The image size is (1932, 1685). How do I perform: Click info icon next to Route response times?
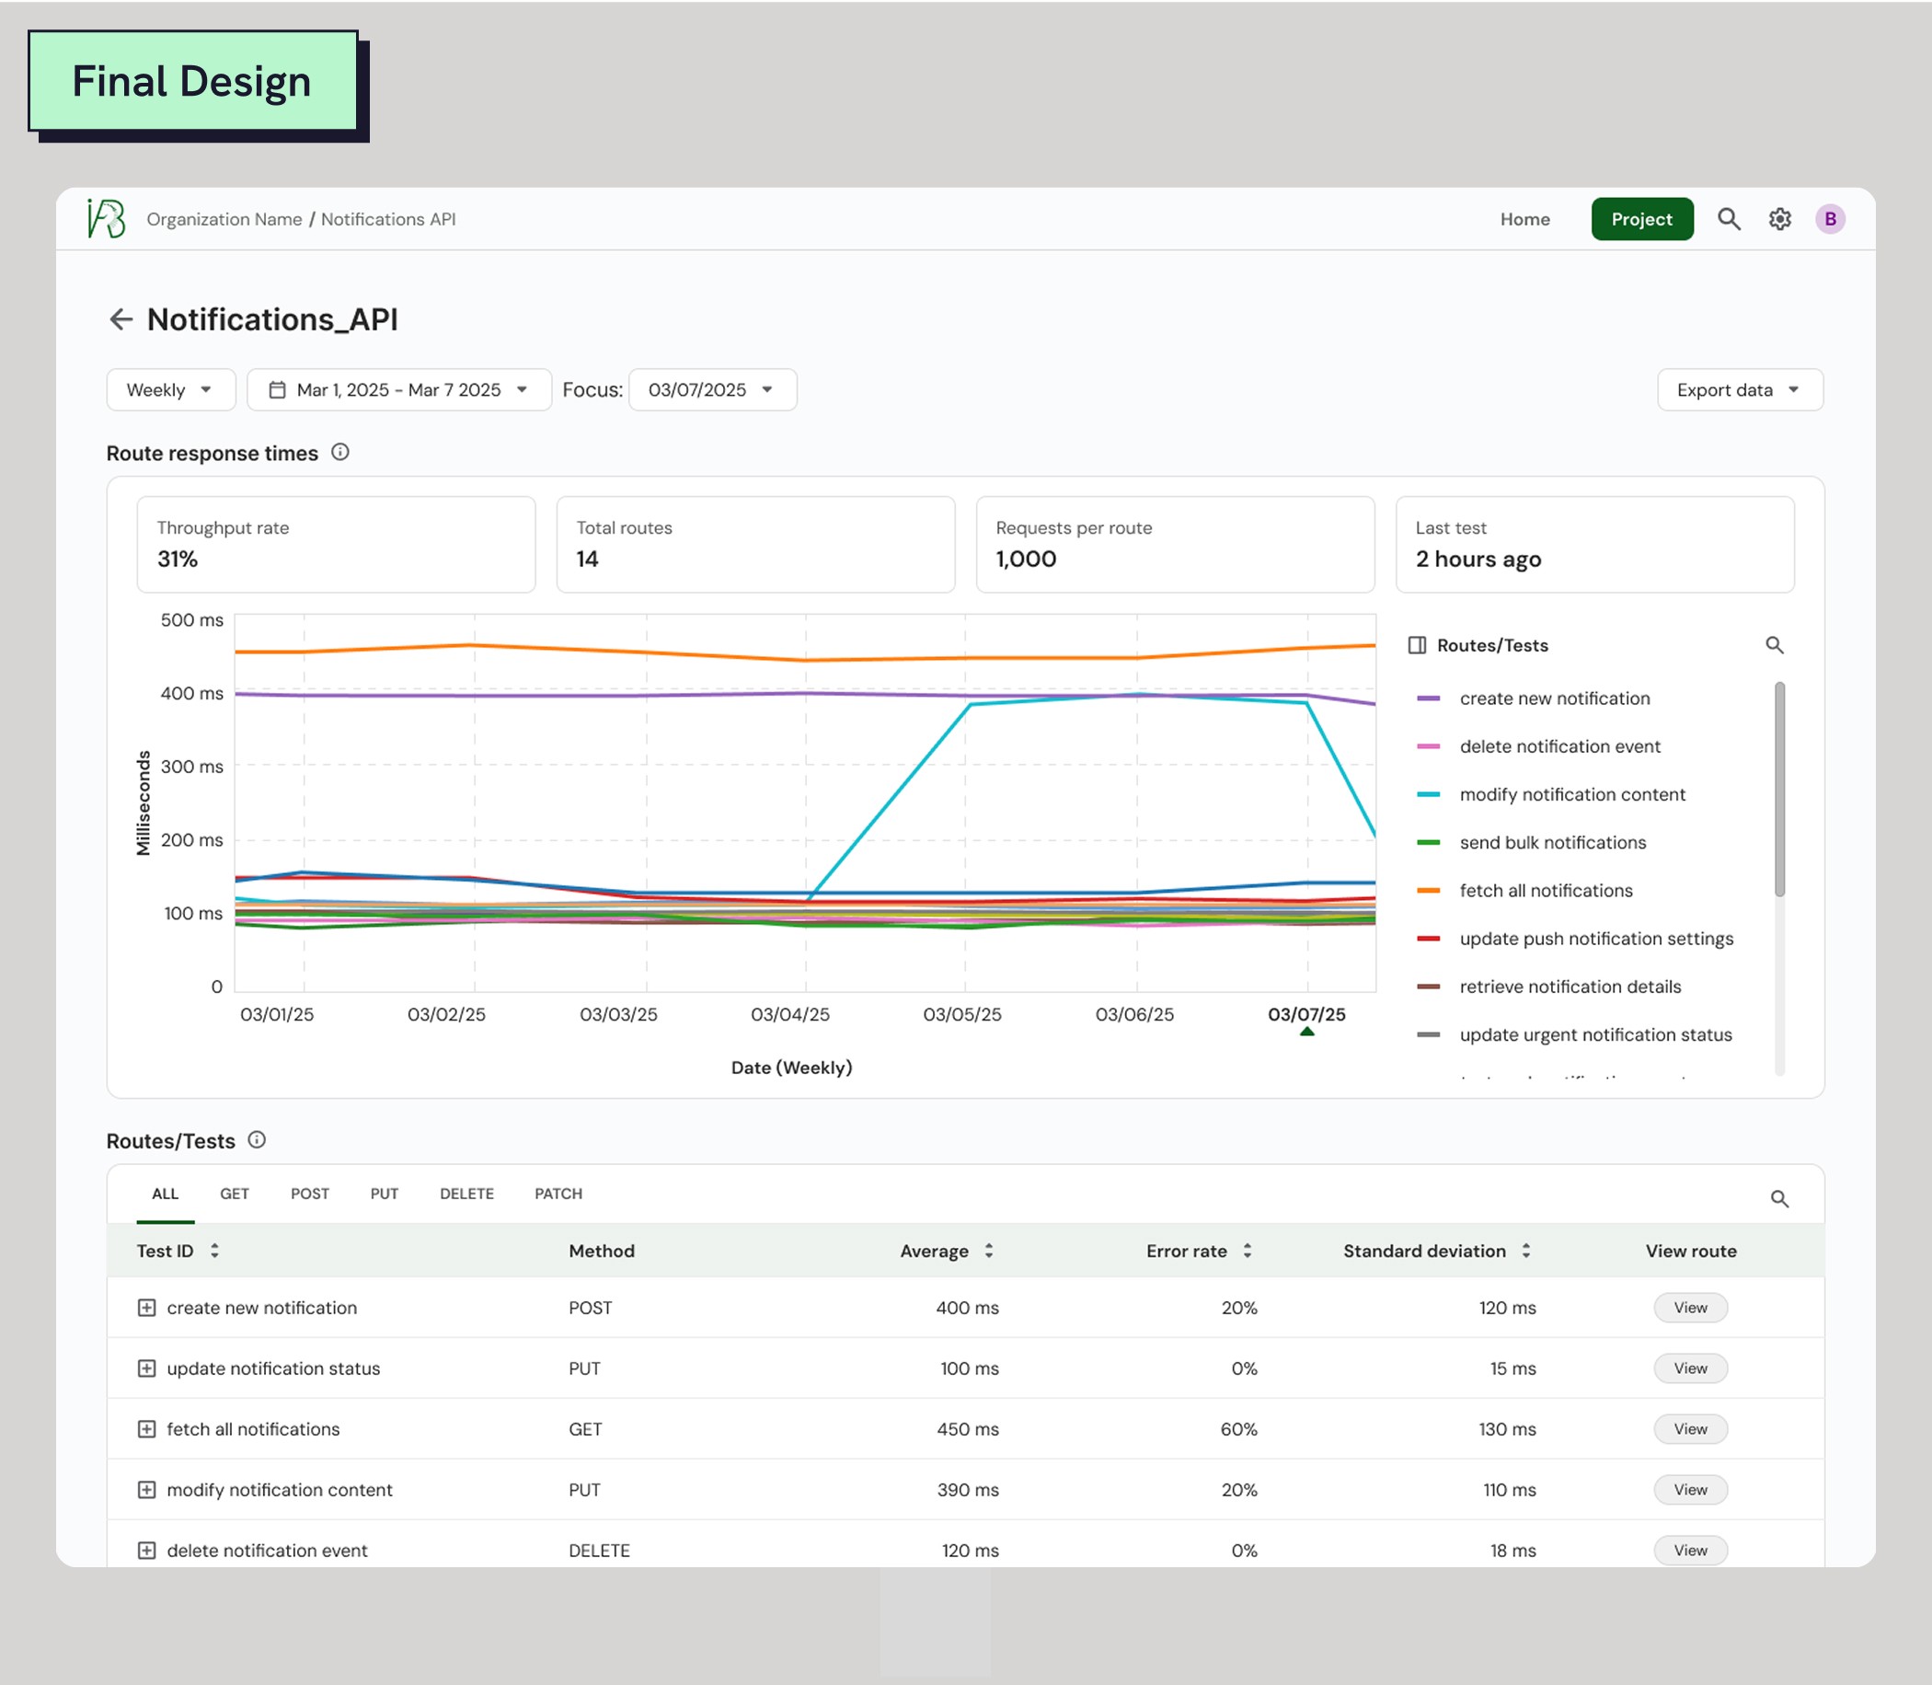pos(340,452)
